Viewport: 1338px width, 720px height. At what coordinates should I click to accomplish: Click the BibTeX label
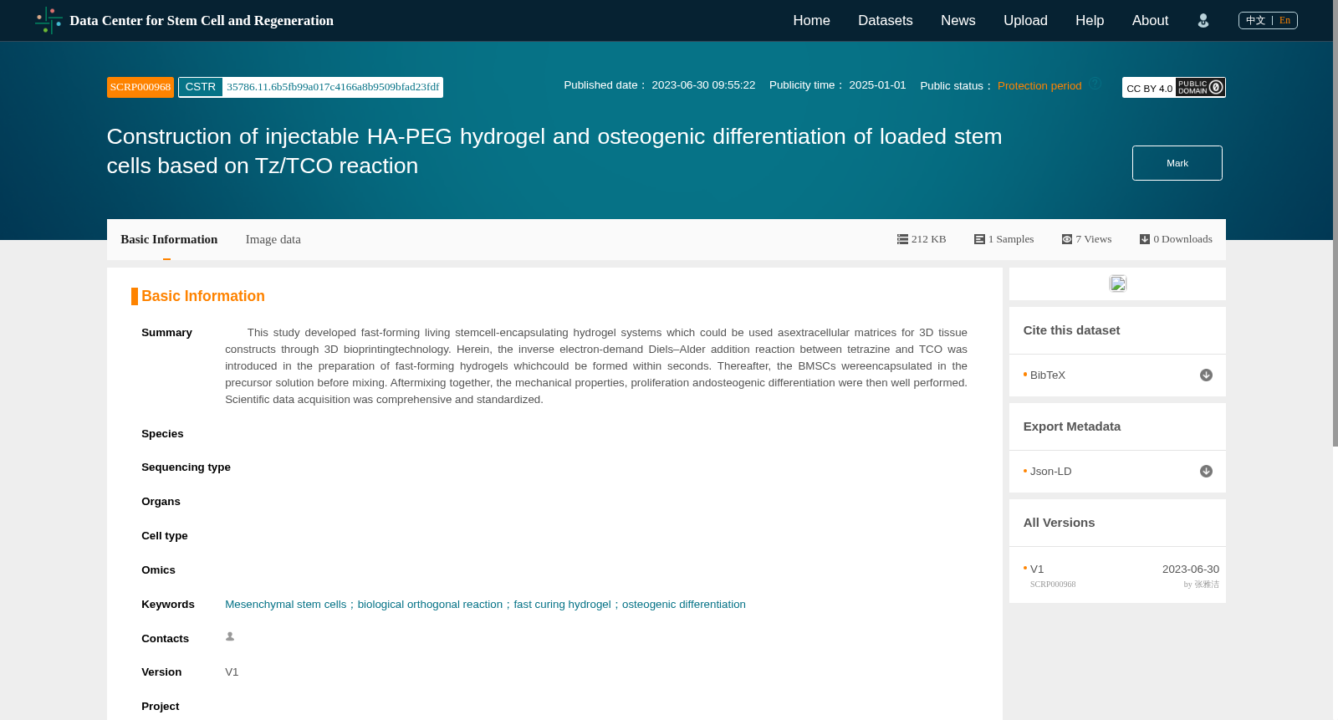(x=1048, y=375)
